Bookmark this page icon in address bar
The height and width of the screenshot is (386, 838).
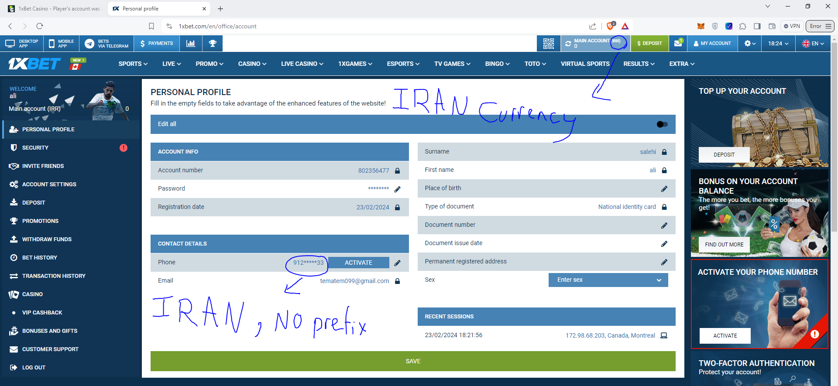[x=151, y=26]
